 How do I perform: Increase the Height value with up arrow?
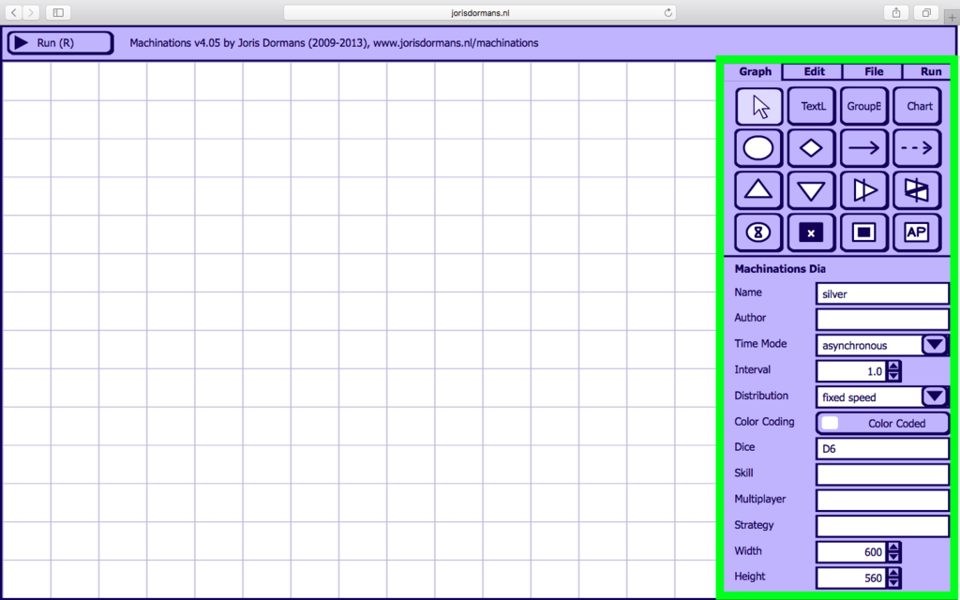[x=893, y=573]
